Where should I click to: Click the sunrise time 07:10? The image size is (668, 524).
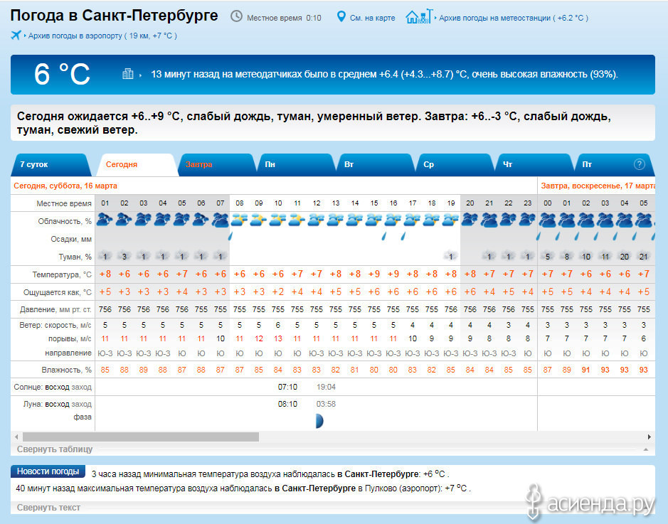[x=287, y=387]
